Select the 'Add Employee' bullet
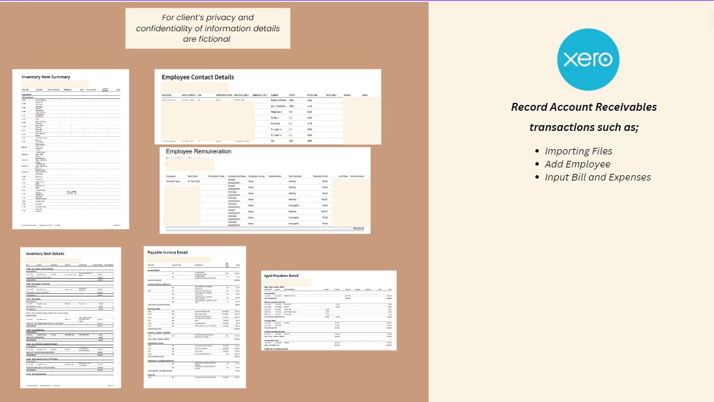This screenshot has height=402, width=714. point(577,164)
